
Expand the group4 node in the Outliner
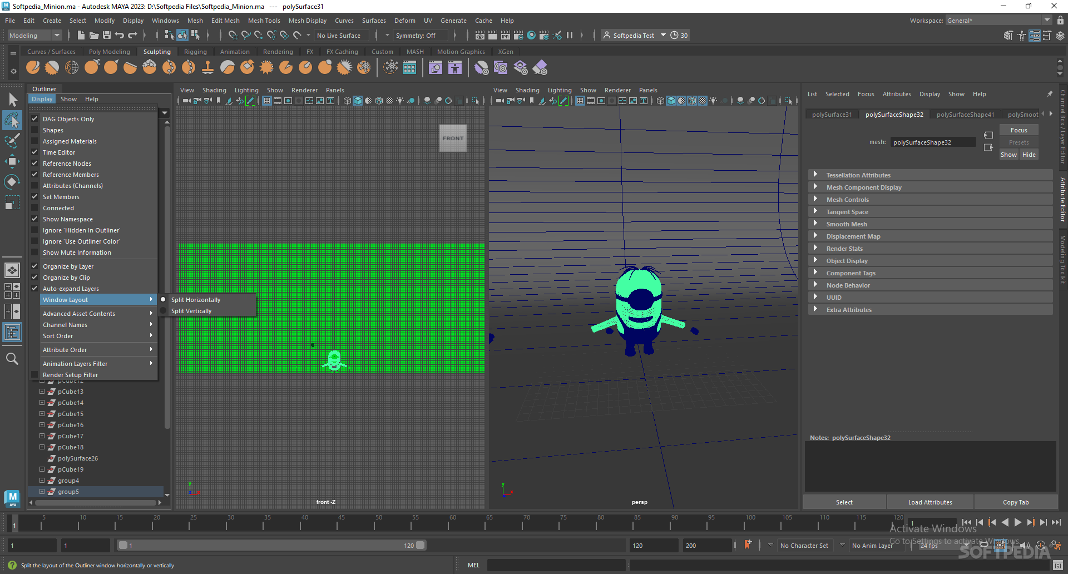[x=42, y=481]
